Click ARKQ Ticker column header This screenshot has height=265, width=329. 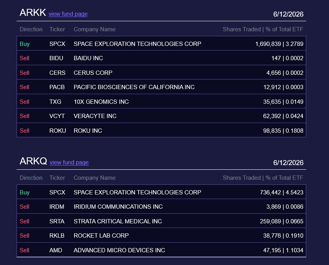[x=57, y=177]
